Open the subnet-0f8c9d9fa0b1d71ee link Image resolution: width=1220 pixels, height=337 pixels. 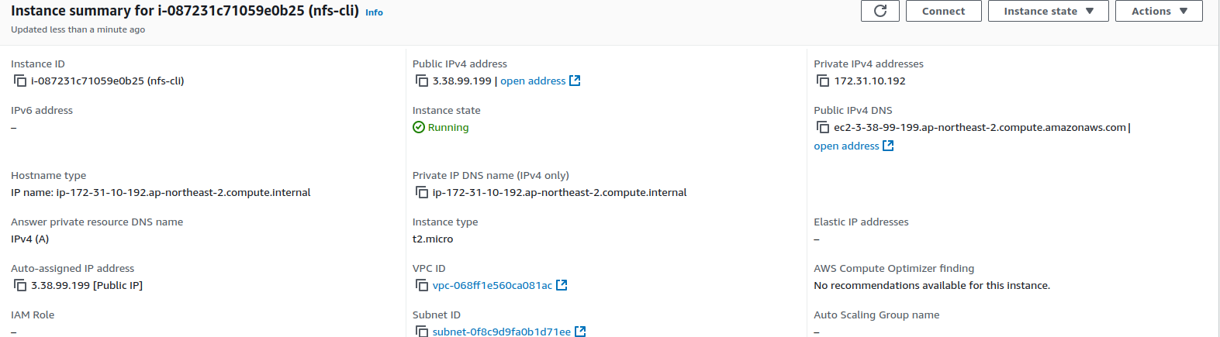point(501,332)
